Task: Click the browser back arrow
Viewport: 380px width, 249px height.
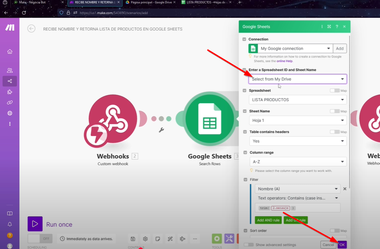Action: pyautogui.click(x=6, y=13)
